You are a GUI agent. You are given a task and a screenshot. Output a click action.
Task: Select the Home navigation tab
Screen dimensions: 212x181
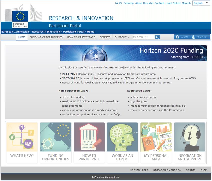22,37
